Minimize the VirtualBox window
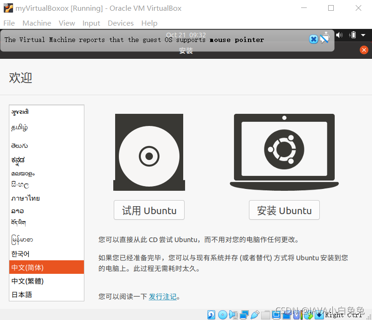The image size is (372, 320). pos(304,8)
